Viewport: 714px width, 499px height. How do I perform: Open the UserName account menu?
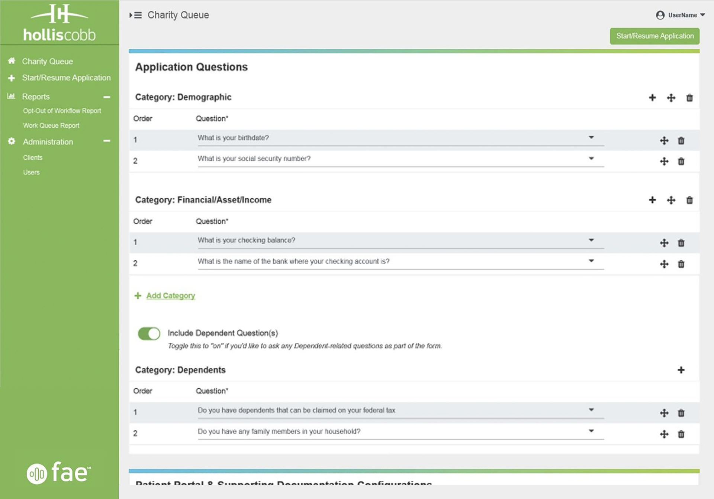pos(681,15)
